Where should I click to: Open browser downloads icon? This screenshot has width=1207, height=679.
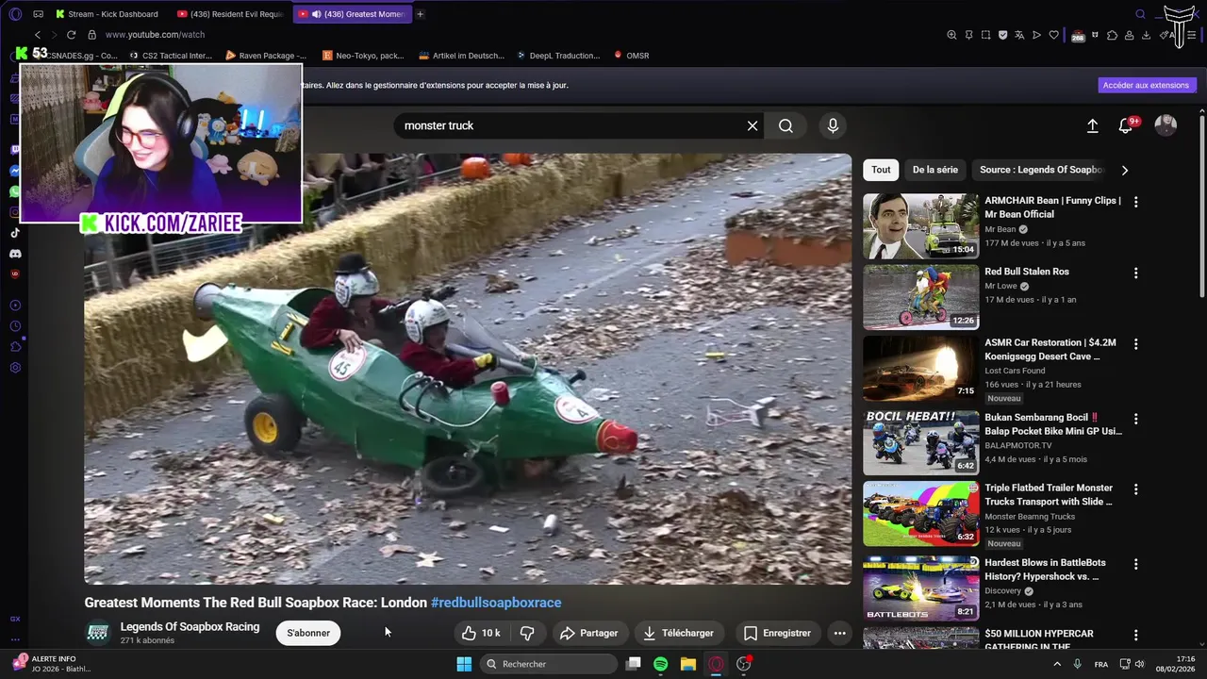pos(1146,35)
